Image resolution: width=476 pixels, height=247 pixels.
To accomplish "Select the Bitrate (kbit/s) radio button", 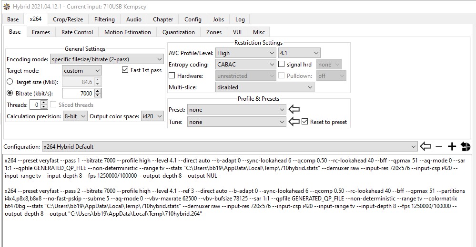I will (10, 93).
